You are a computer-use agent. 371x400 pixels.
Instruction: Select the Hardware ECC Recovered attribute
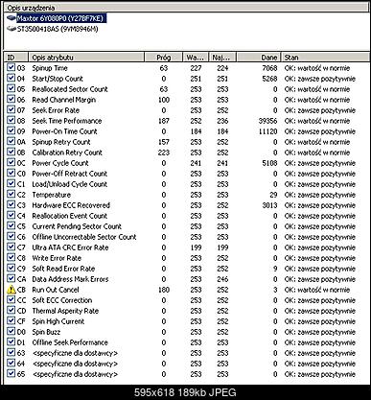(71, 205)
